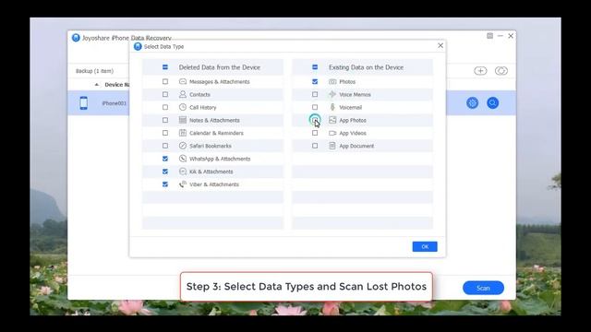Click the Notes & Attachments icon
591x332 pixels.
coord(183,120)
